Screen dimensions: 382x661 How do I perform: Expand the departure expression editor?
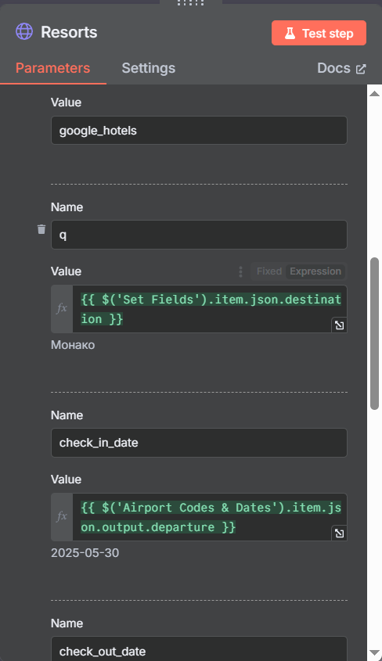tap(339, 533)
